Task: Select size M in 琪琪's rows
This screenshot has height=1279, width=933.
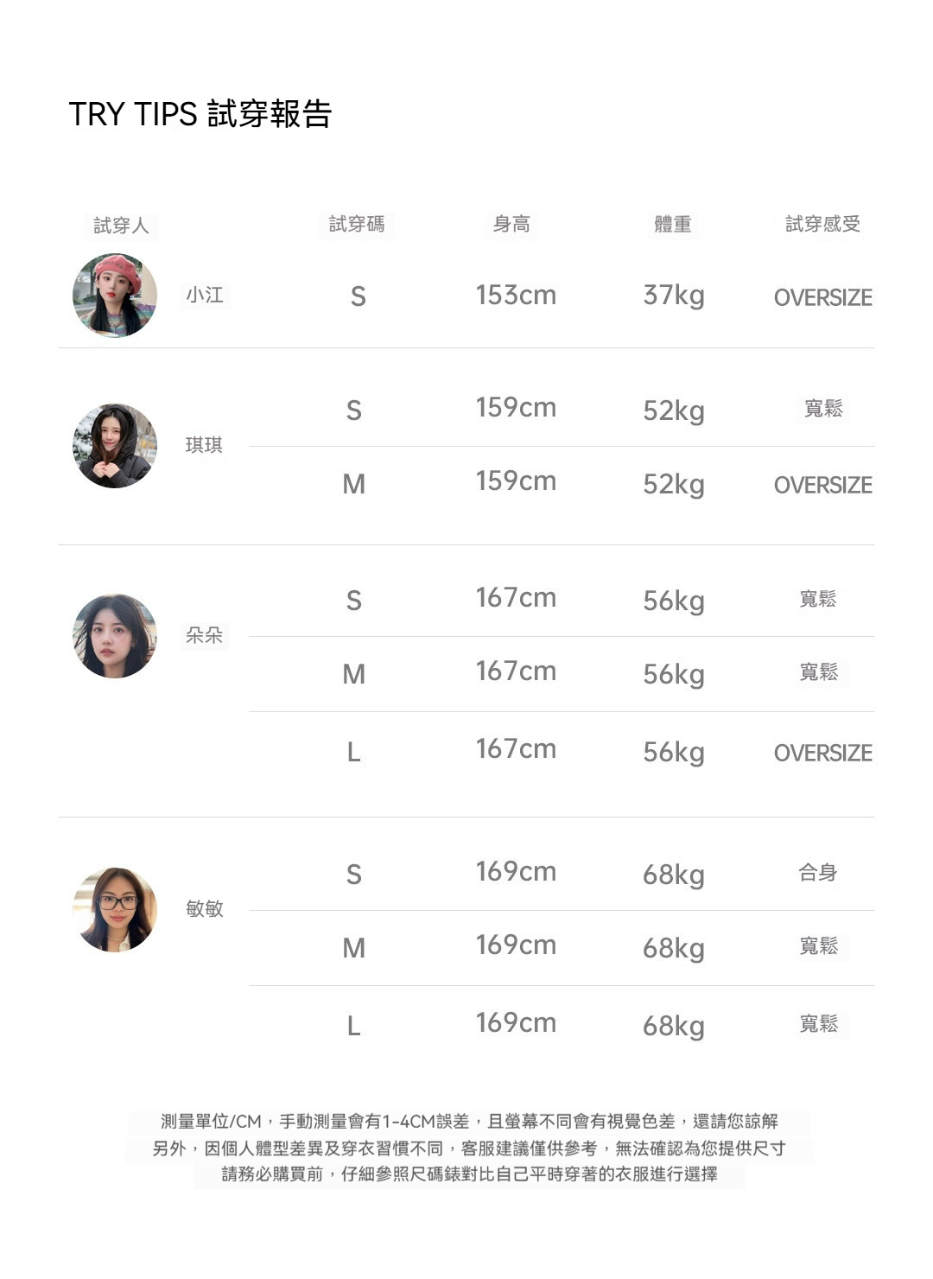Action: point(354,484)
